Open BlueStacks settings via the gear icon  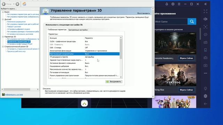coord(206,96)
